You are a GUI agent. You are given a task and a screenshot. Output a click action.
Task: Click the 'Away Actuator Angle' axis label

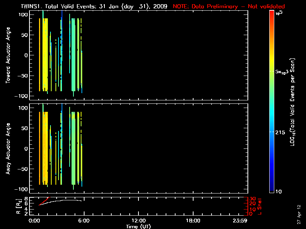(x=8, y=149)
